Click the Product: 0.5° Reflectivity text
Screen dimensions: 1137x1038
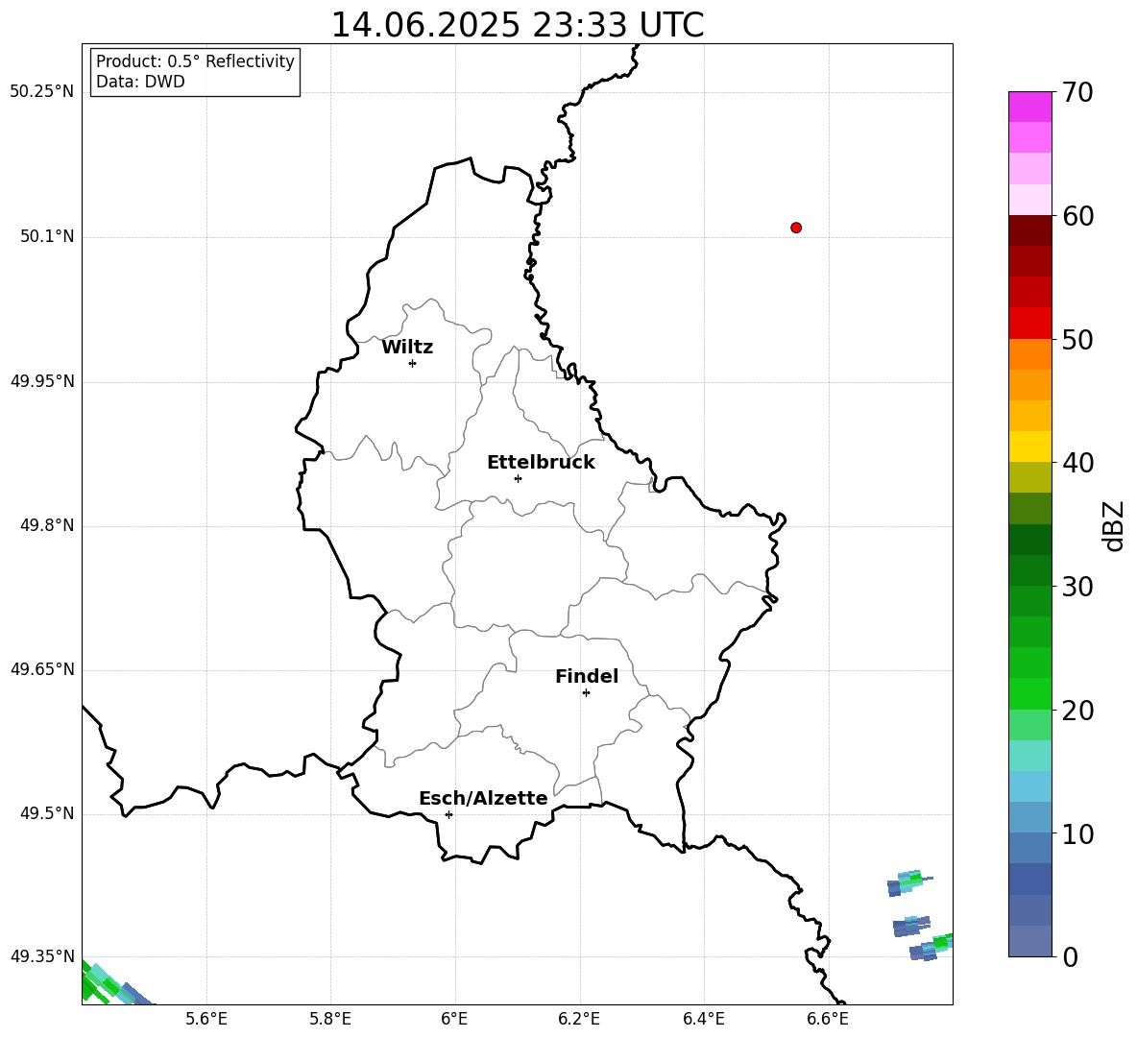pyautogui.click(x=196, y=60)
